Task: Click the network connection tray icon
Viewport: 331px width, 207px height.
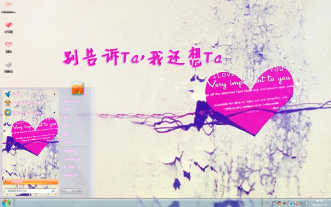Action: pyautogui.click(x=301, y=203)
